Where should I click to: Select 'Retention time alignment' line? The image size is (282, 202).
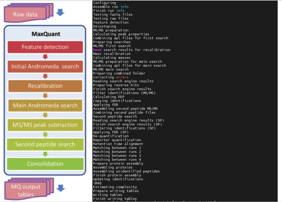[x=118, y=144]
